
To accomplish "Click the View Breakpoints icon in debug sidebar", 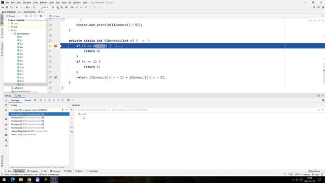I will click(6, 125).
